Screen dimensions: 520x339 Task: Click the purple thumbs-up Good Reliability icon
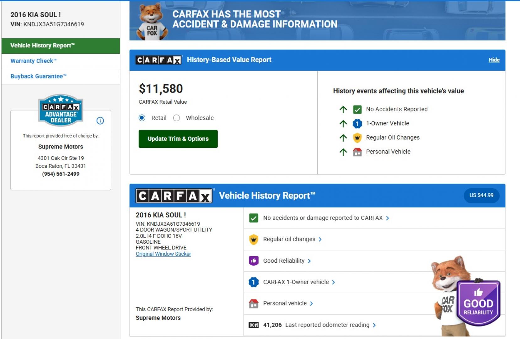pyautogui.click(x=253, y=261)
